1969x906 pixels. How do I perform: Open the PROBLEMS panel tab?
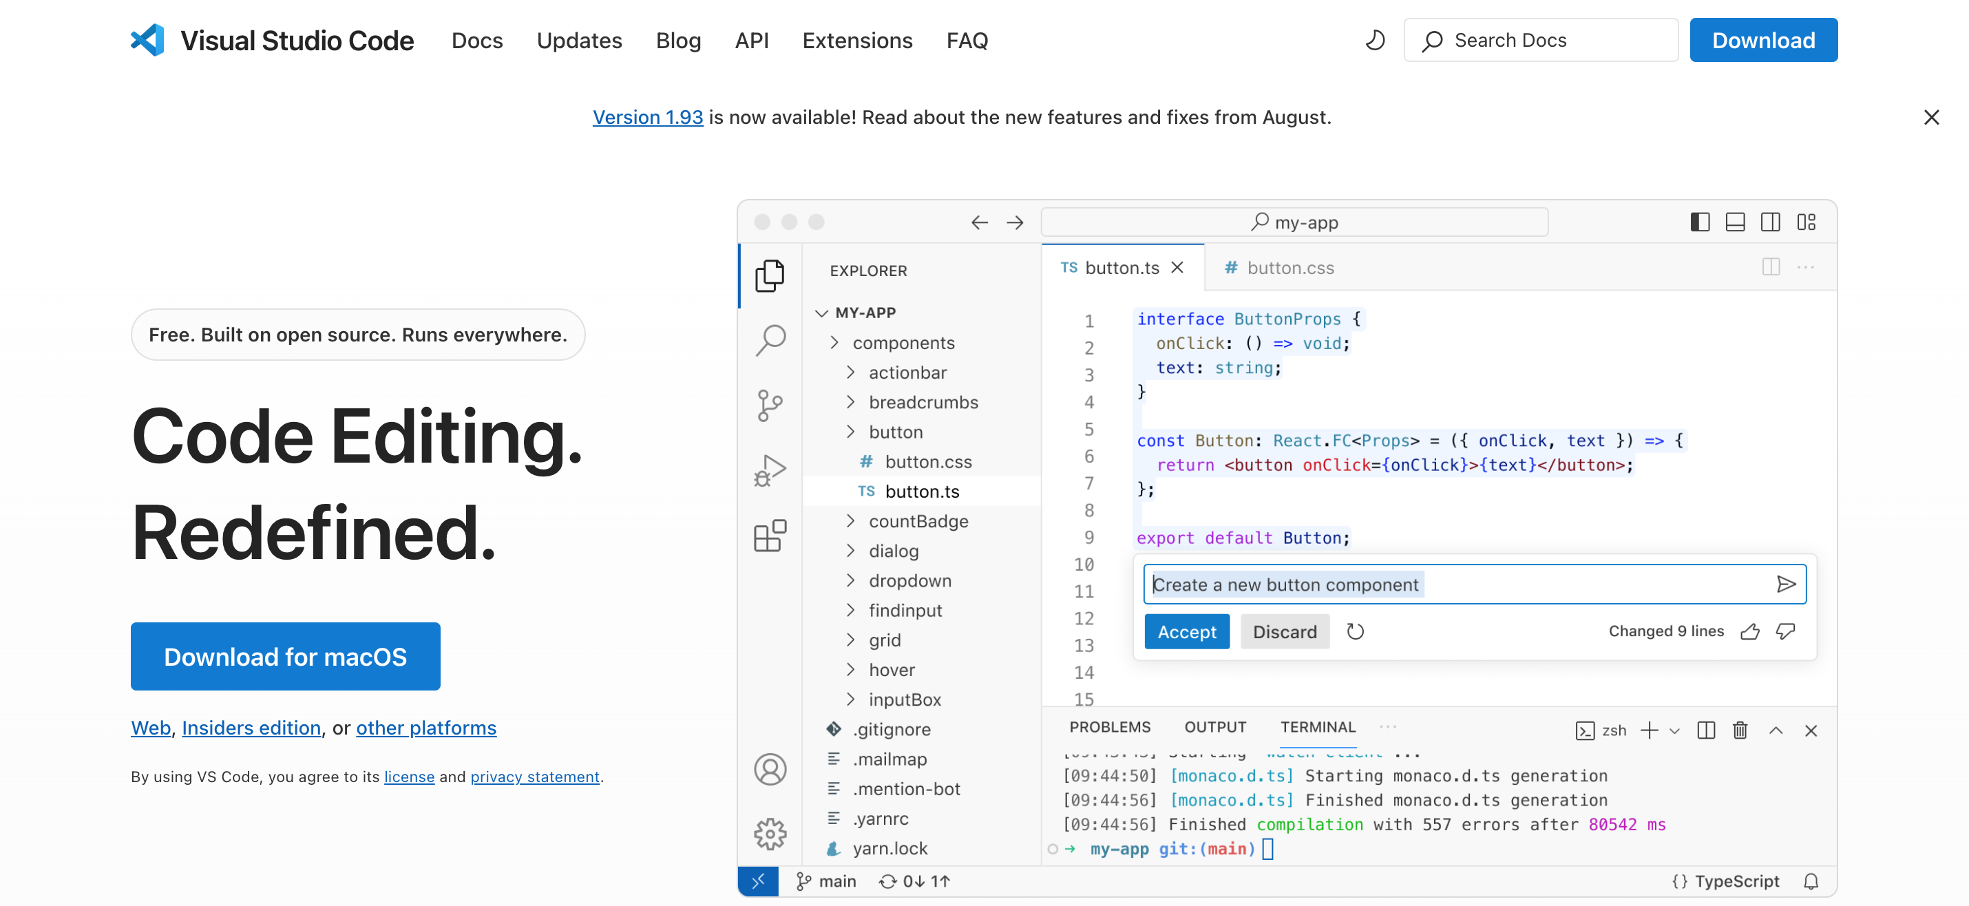tap(1109, 726)
